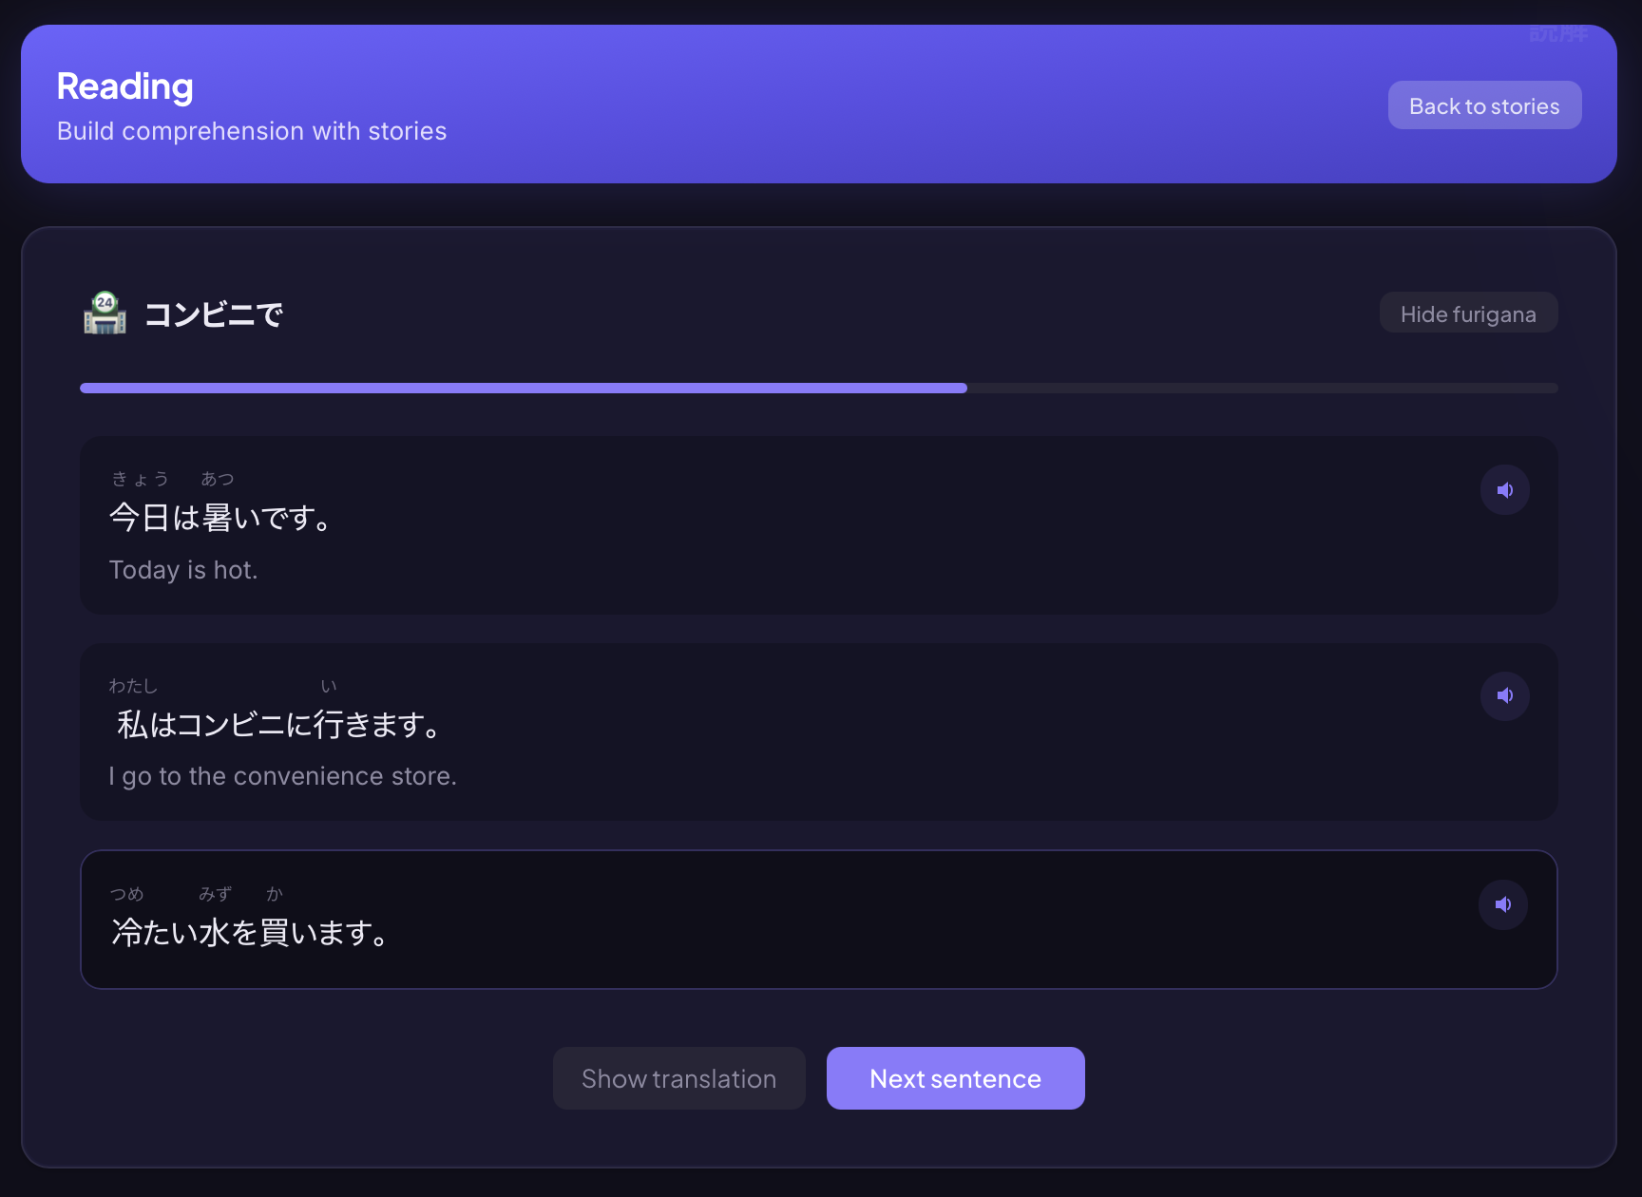Click the translation 'Today is hot.'
This screenshot has width=1642, height=1197.
pyautogui.click(x=183, y=570)
